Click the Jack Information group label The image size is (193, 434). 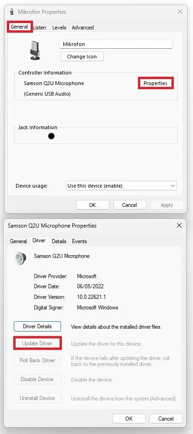click(38, 127)
